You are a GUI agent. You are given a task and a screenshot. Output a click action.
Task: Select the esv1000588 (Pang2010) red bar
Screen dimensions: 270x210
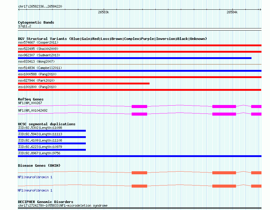pos(140,77)
